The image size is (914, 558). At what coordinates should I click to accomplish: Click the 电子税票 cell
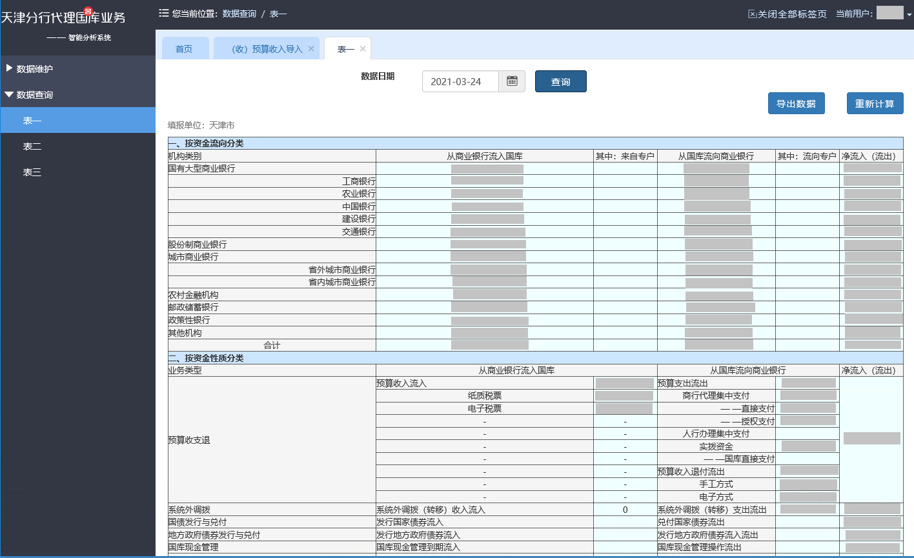(x=485, y=408)
